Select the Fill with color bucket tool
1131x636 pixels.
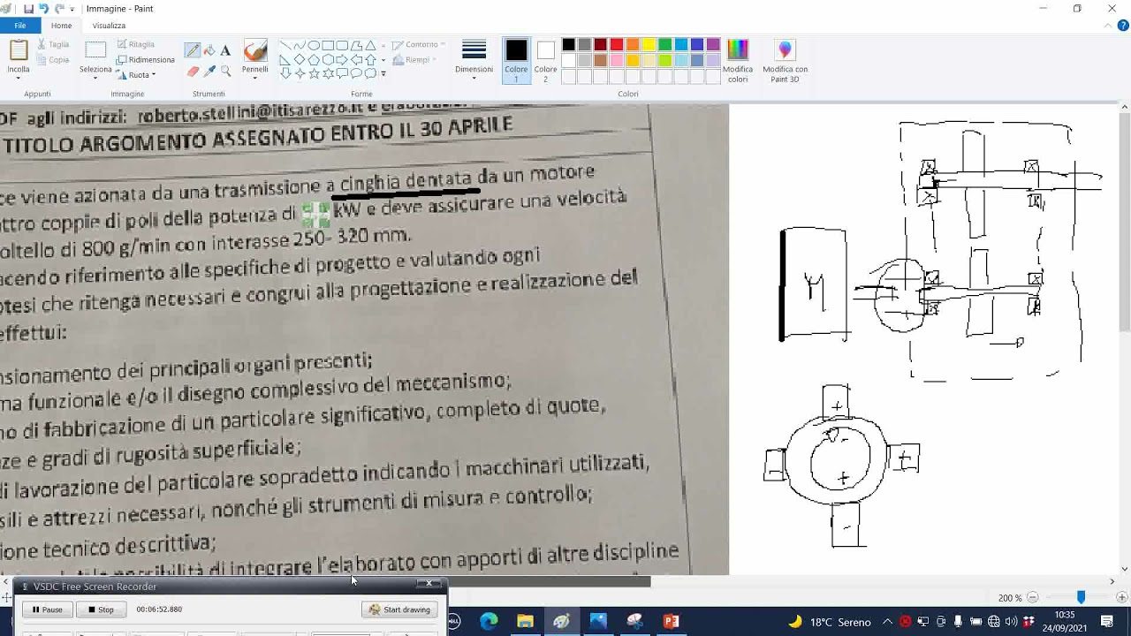coord(209,50)
